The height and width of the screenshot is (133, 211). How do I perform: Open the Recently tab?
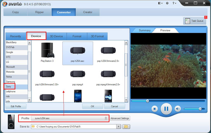tap(16, 36)
